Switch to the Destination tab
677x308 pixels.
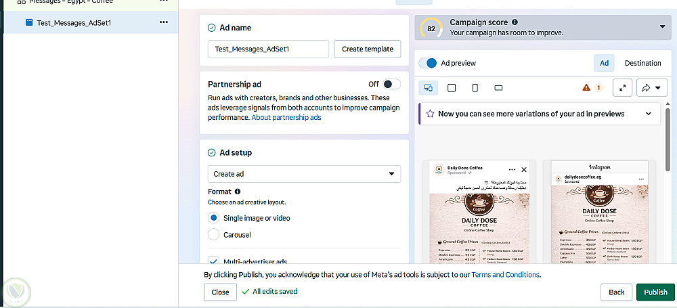pyautogui.click(x=642, y=63)
